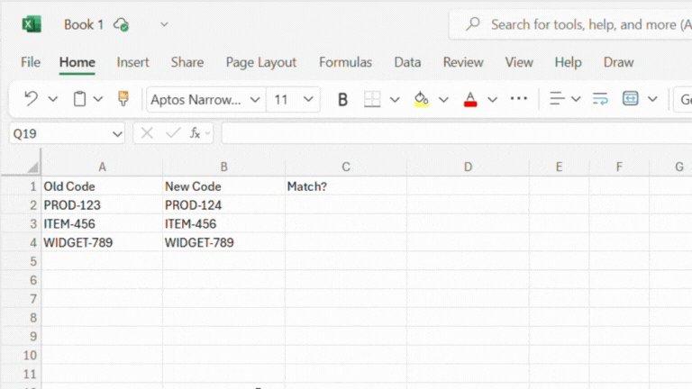This screenshot has height=389, width=692.
Task: Select ITEM-456 in column A
Action: click(x=102, y=223)
